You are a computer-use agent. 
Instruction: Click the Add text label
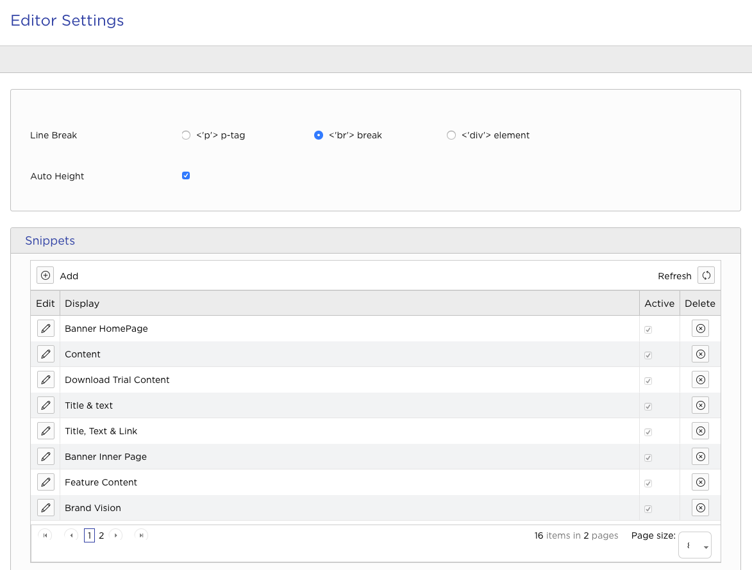pos(69,276)
